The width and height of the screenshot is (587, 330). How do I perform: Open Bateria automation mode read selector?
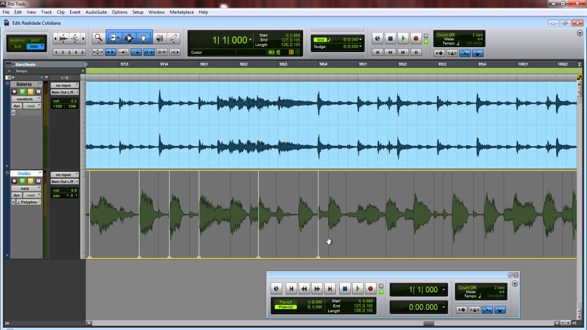32,106
